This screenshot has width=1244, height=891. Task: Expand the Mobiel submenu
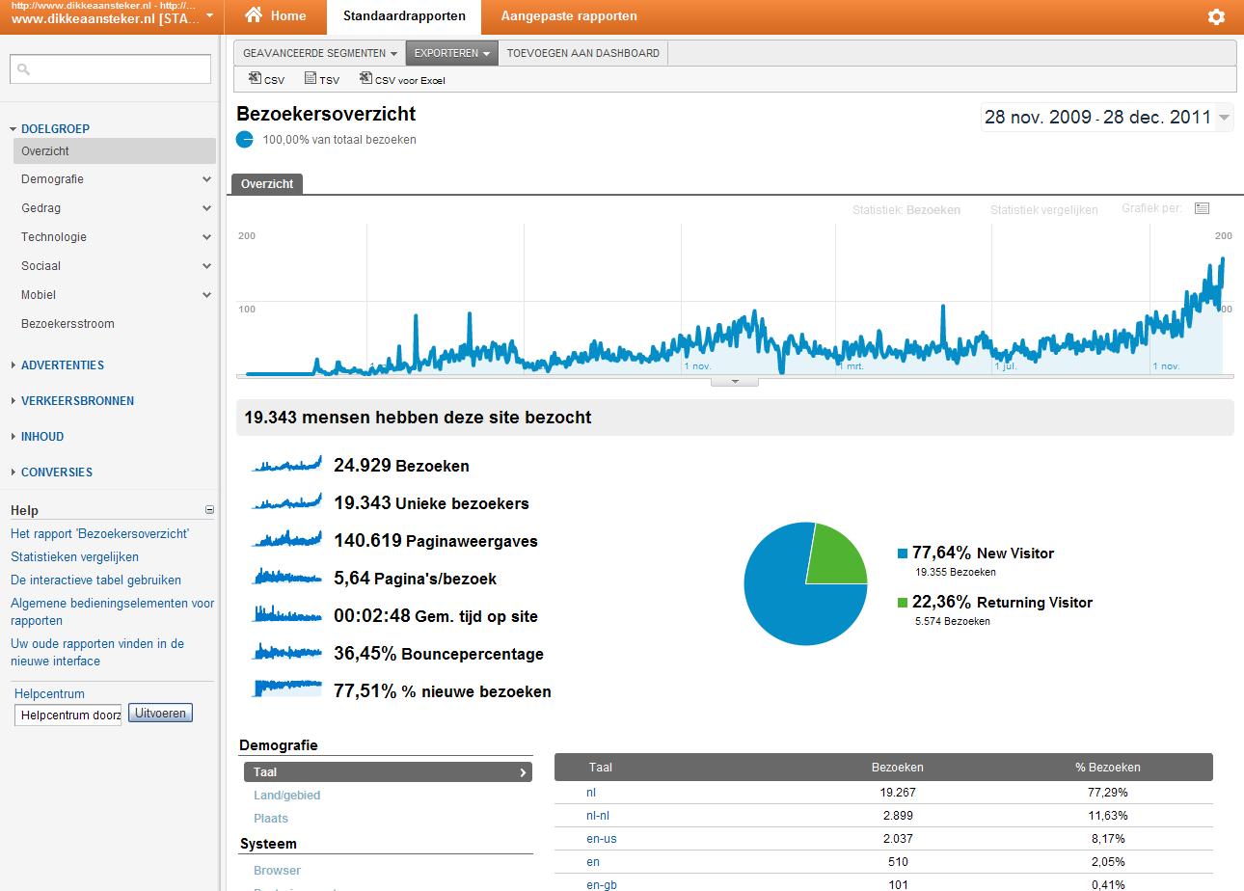click(207, 295)
